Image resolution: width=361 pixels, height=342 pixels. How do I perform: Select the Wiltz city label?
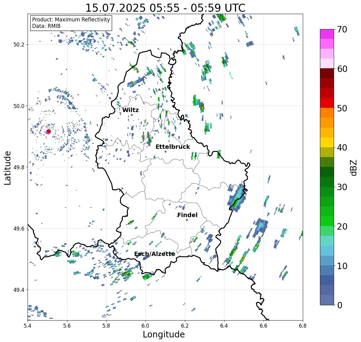point(130,110)
